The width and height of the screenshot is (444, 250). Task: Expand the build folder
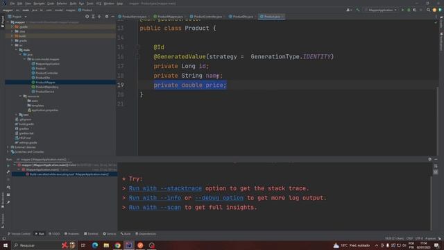click(x=12, y=36)
